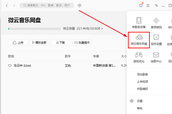Like the song 乌云中 (Live) heart icon
The image size is (172, 114).
[x=10, y=66]
